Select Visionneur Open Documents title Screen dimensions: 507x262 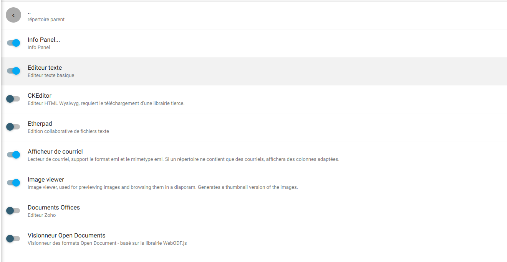click(x=66, y=236)
